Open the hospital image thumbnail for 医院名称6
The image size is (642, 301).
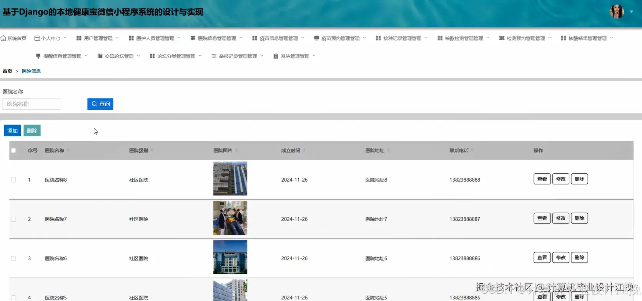pos(230,257)
